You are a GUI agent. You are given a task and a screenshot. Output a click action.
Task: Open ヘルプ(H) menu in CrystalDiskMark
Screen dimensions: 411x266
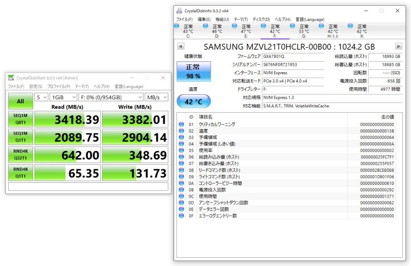pyautogui.click(x=102, y=86)
